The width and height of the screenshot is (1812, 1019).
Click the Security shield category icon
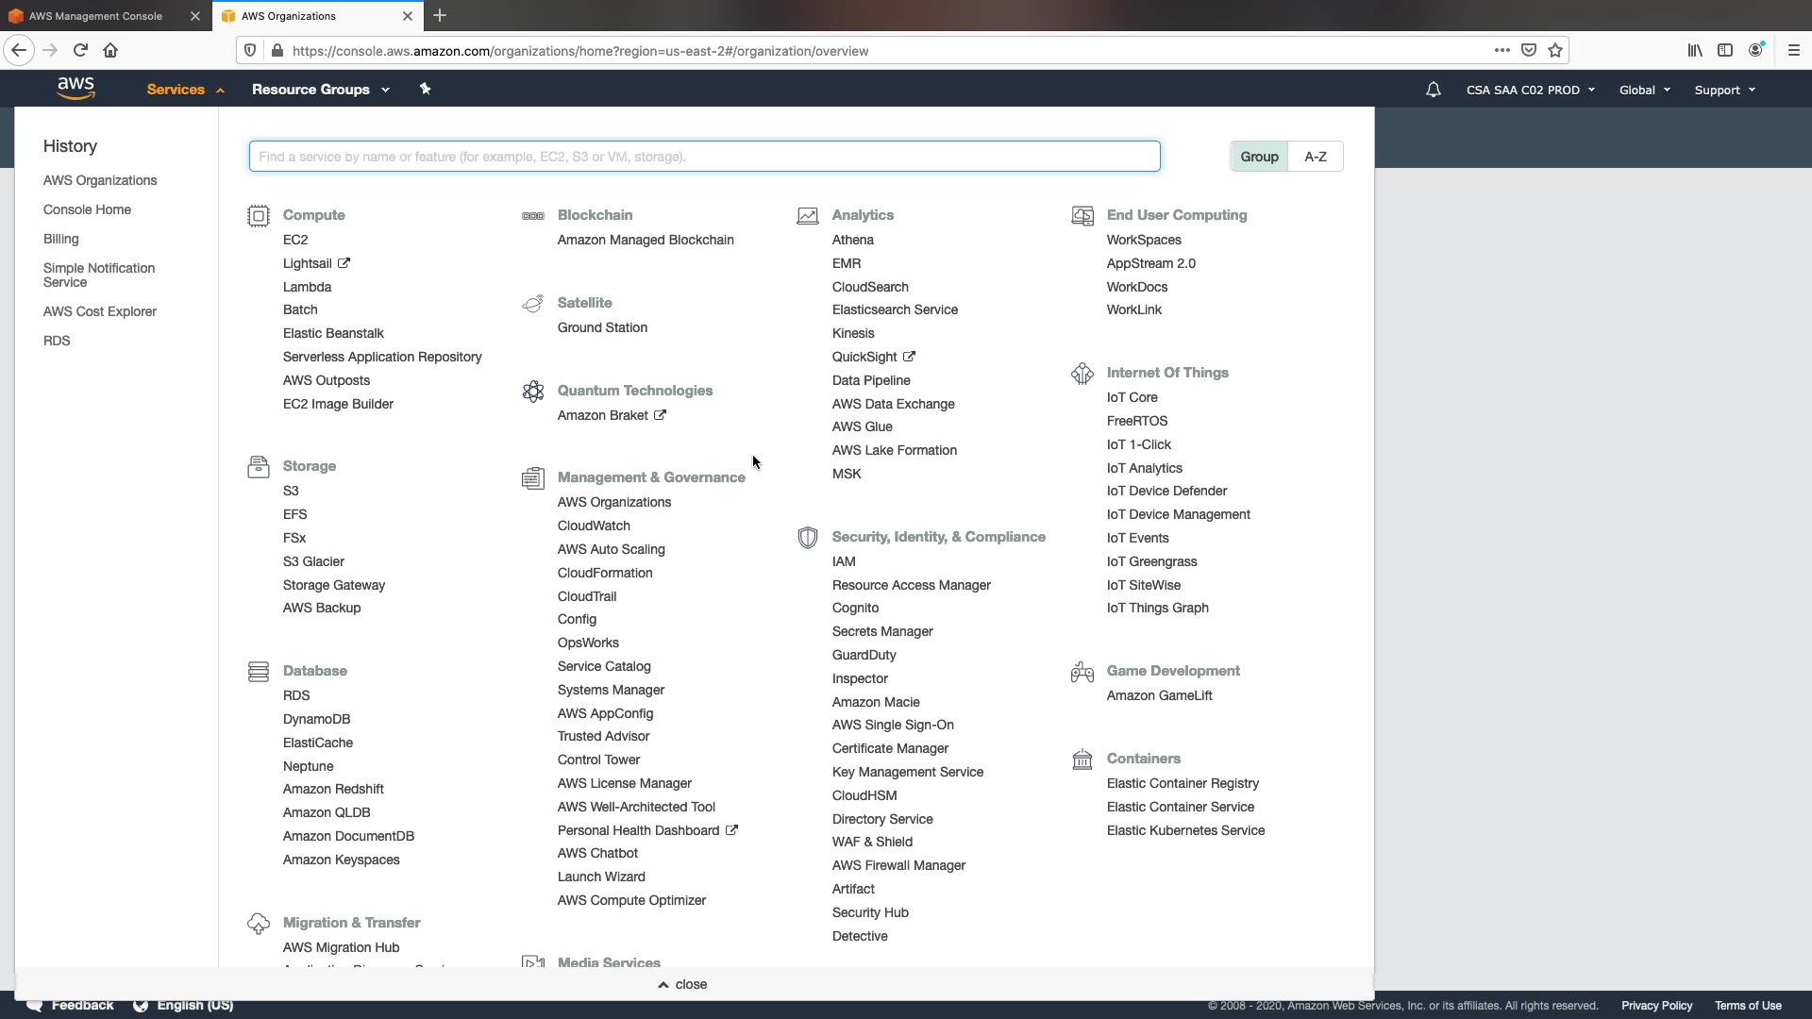pyautogui.click(x=807, y=538)
